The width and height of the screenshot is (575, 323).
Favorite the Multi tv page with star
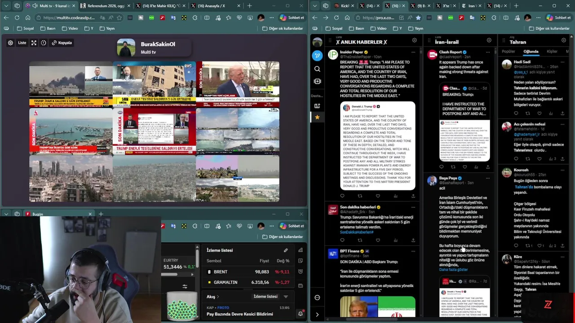[119, 17]
